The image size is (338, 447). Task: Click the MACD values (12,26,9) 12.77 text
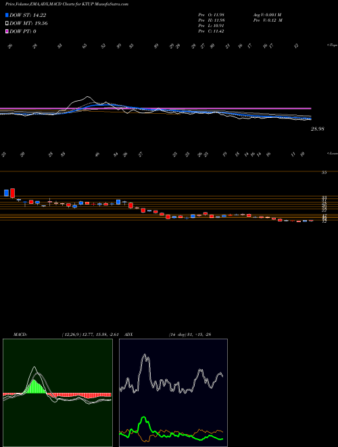89,334
